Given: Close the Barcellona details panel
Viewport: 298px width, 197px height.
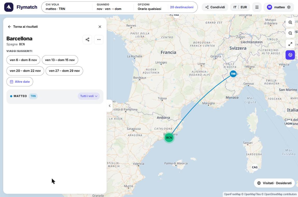Looking at the screenshot, I should [100, 27].
